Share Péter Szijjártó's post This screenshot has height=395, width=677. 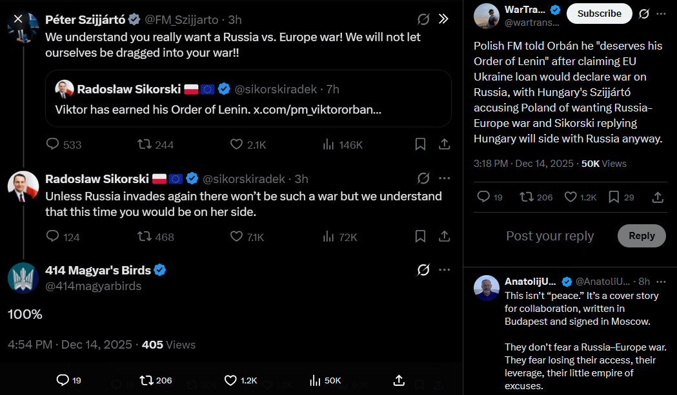coord(445,144)
